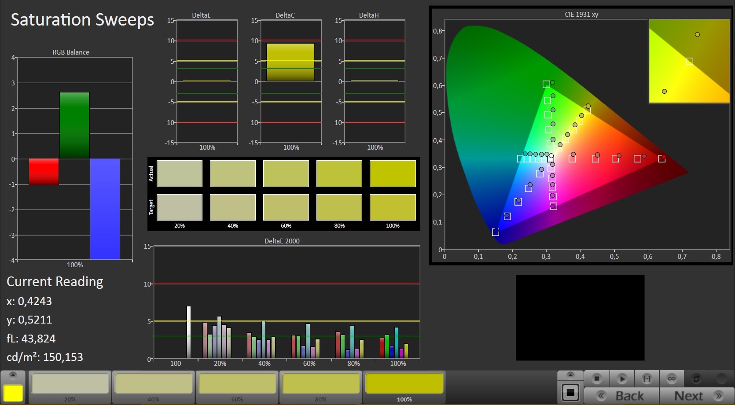Click the black pattern preview window
The width and height of the screenshot is (735, 405).
[x=580, y=318]
